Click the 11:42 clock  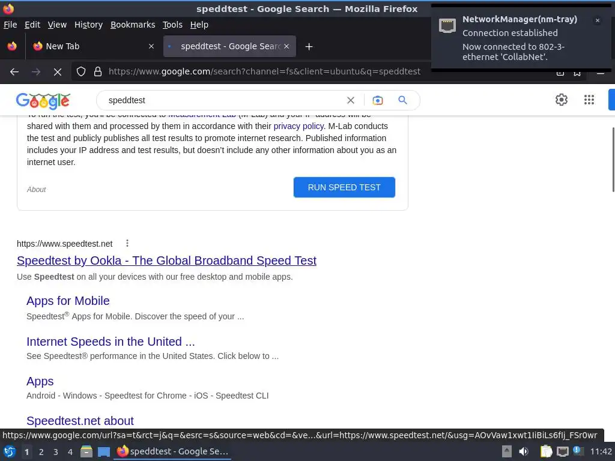tap(601, 451)
